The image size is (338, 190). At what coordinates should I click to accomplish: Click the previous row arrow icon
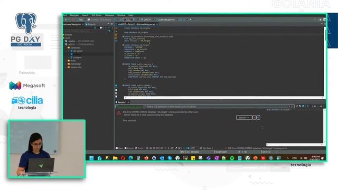tap(165, 148)
